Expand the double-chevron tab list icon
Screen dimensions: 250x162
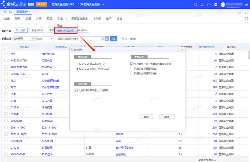click(240, 12)
